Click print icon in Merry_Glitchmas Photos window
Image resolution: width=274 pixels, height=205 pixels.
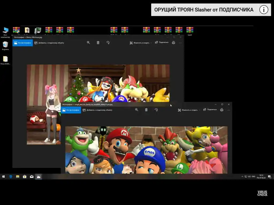point(173,42)
